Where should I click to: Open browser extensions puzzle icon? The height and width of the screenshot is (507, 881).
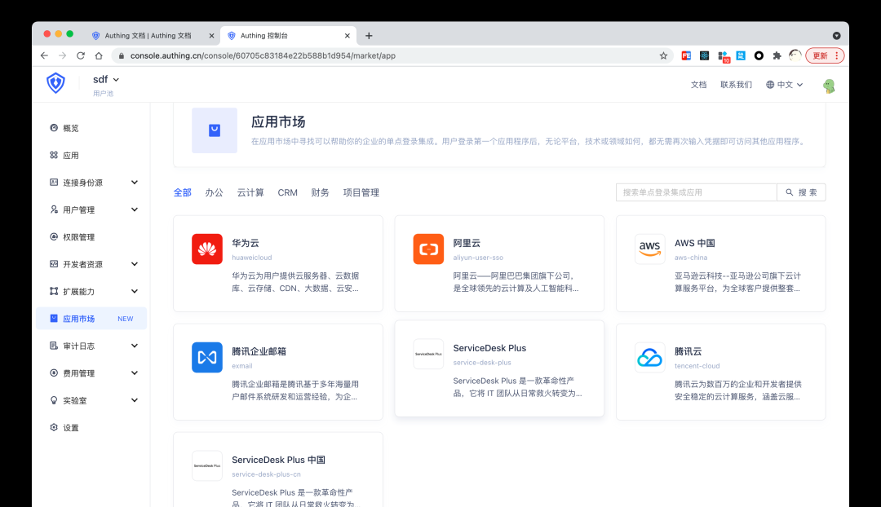click(x=777, y=55)
